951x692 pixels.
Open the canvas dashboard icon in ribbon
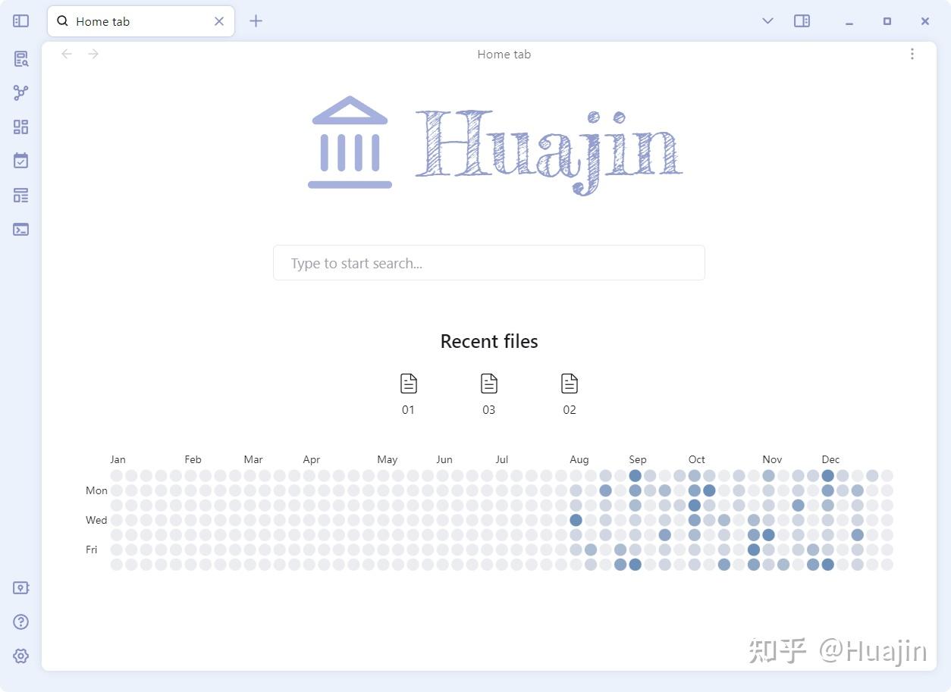(x=21, y=127)
